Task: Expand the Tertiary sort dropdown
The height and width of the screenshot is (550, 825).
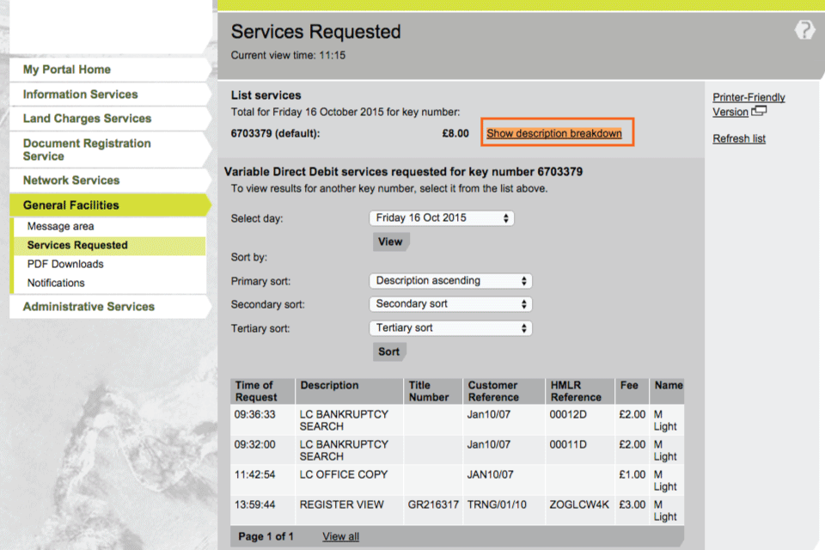Action: [x=450, y=328]
